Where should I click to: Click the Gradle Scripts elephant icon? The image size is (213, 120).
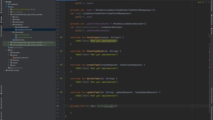coord(7,70)
